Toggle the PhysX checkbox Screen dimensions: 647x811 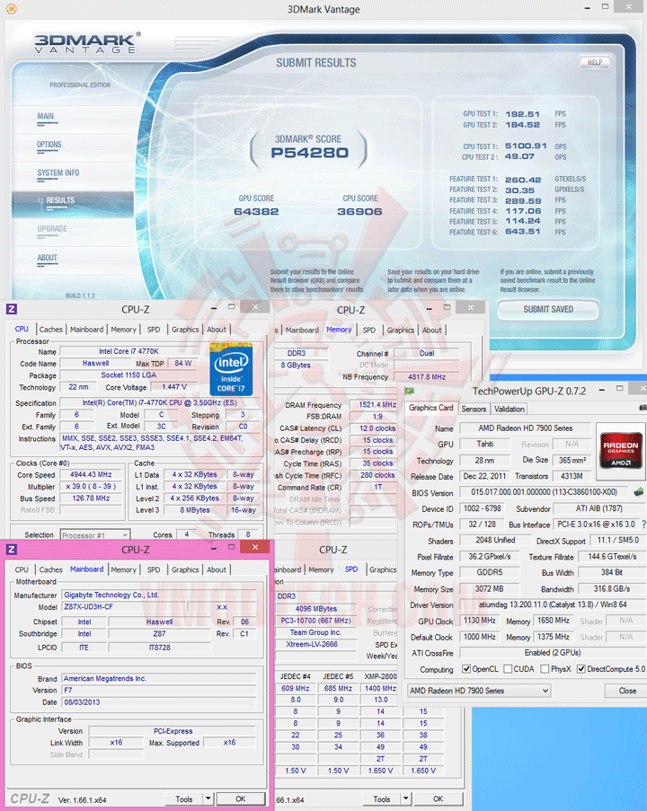point(545,669)
